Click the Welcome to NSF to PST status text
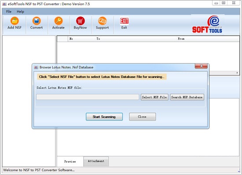The height and width of the screenshot is (175, 242). click(x=39, y=170)
